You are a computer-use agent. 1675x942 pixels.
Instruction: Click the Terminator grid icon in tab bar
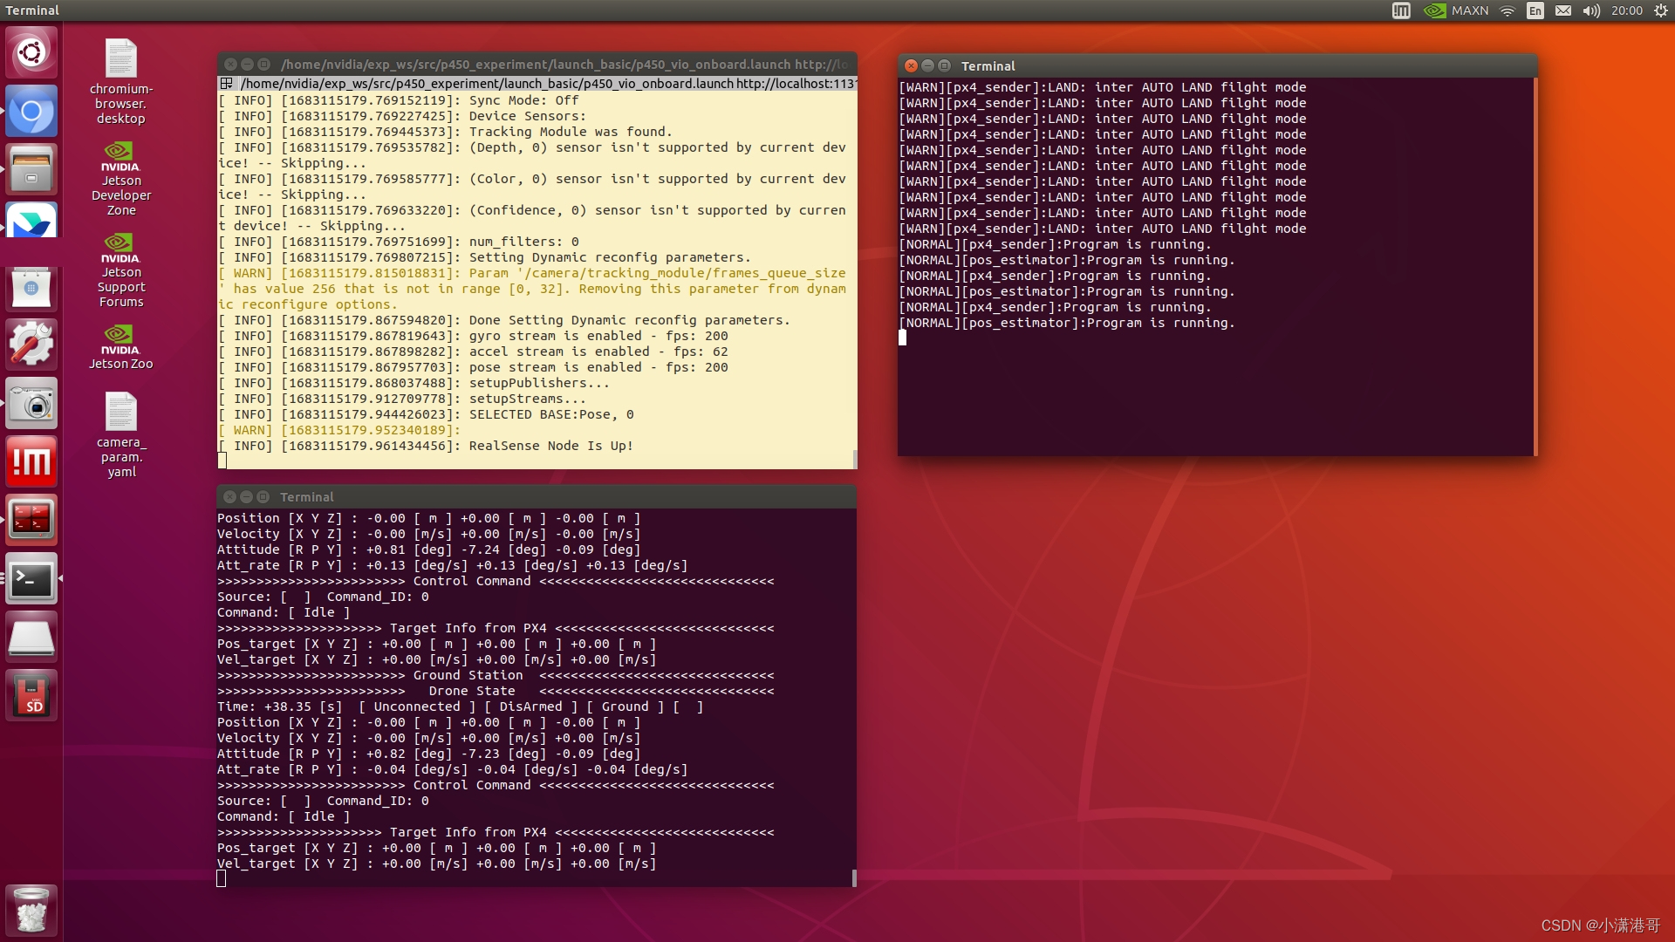227,84
